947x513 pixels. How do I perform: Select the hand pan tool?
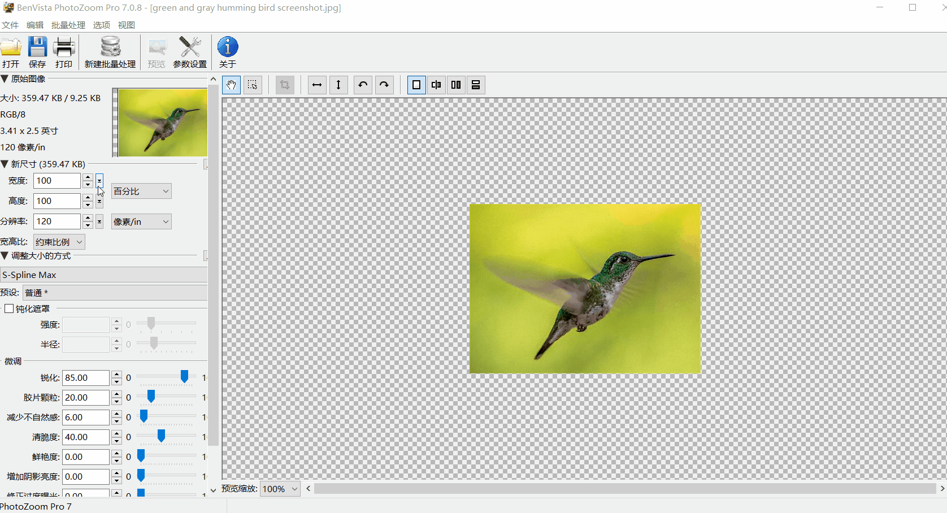[231, 85]
